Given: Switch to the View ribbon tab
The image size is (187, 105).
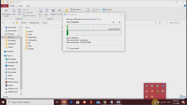Looking at the screenshot, I should 28,6.
